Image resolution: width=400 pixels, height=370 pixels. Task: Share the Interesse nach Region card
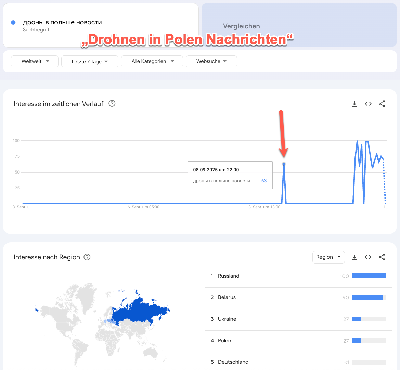382,257
